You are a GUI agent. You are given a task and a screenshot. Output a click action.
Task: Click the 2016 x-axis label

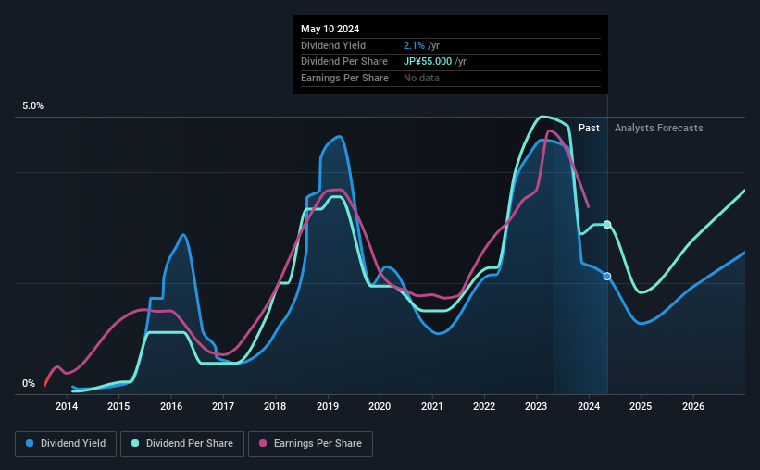point(171,406)
